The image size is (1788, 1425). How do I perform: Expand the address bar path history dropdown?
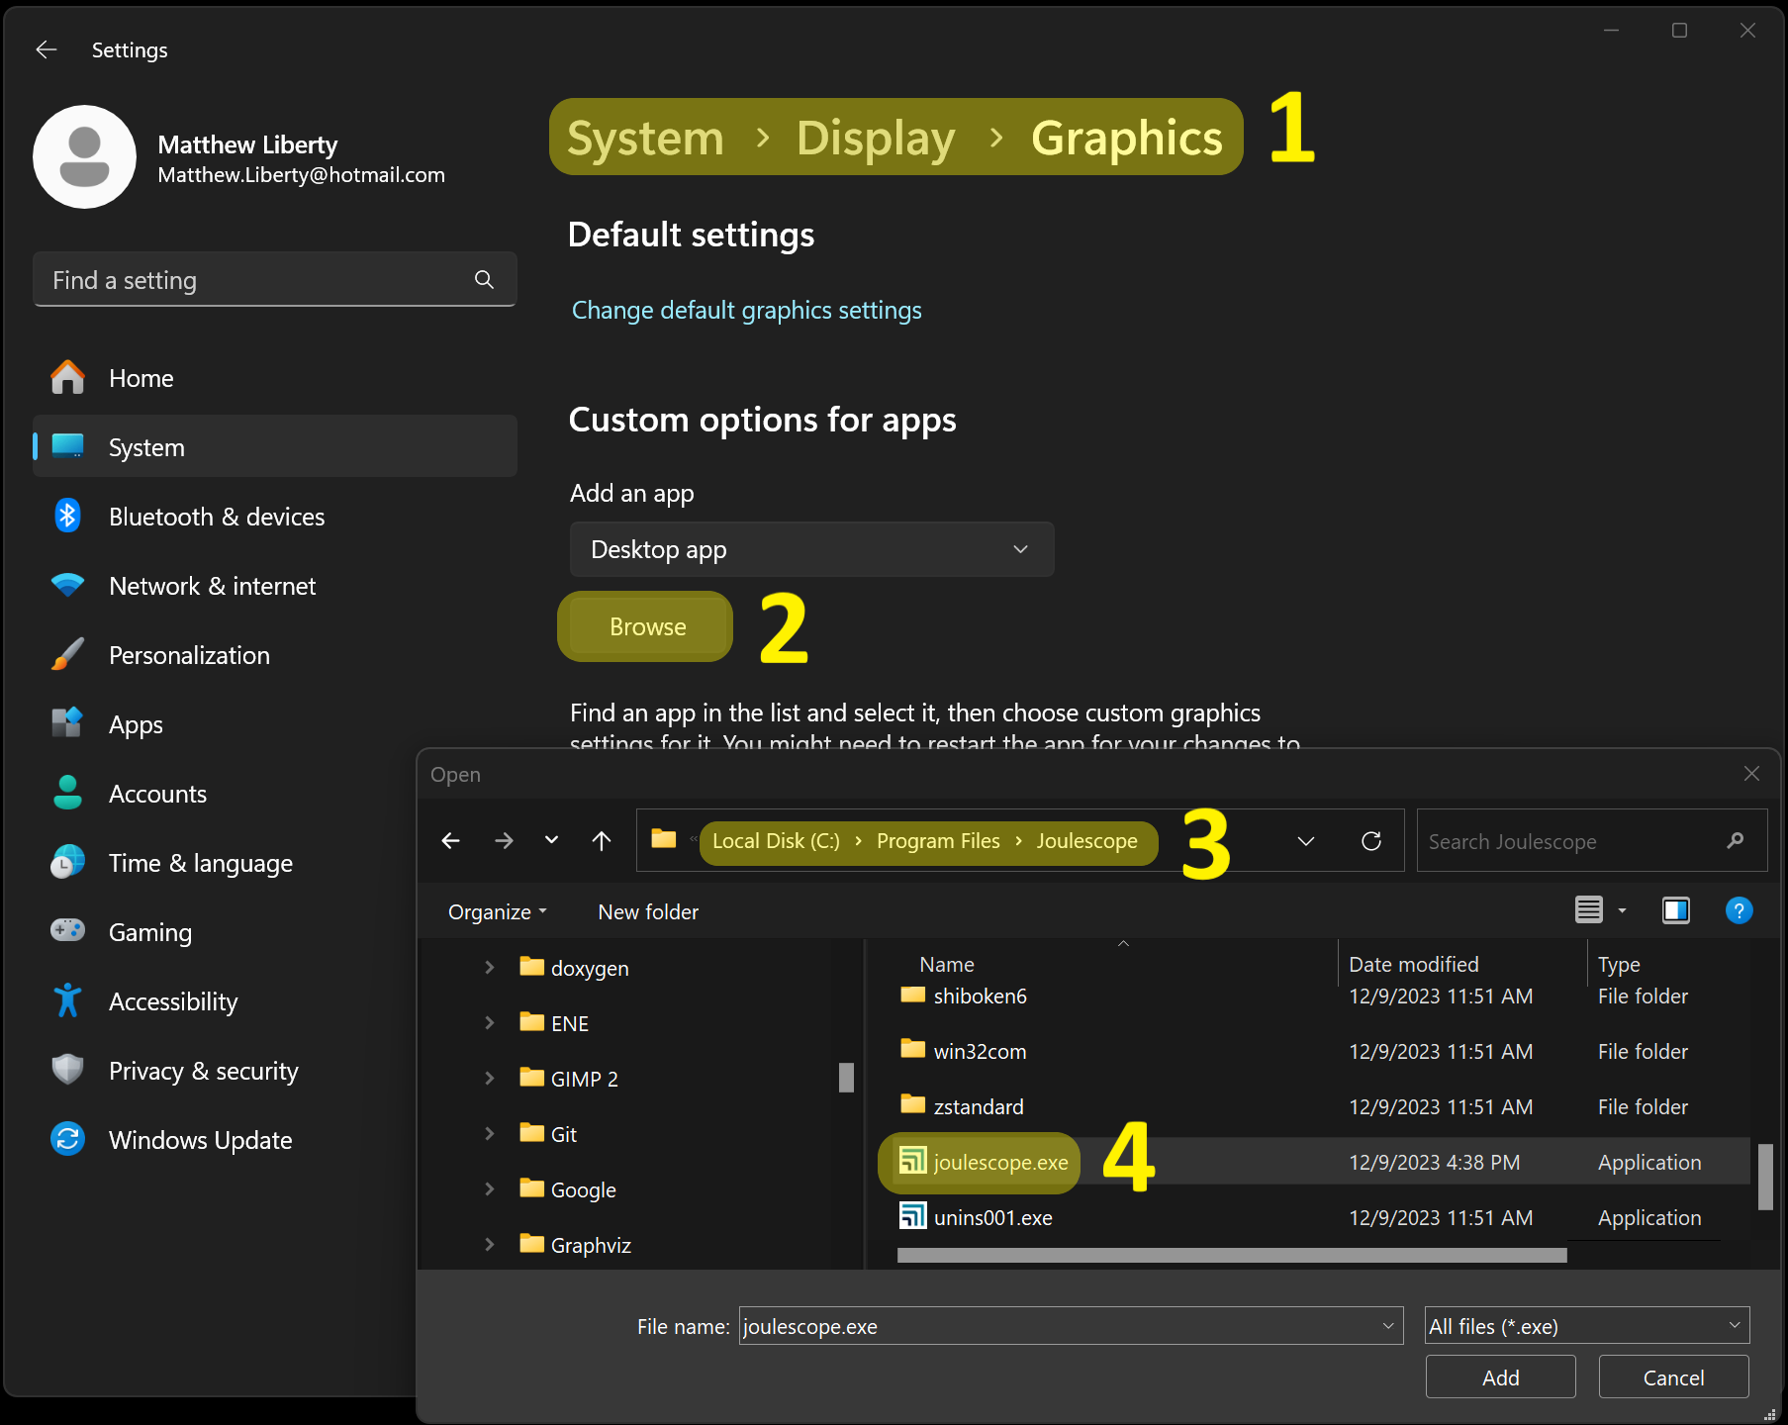[1306, 841]
